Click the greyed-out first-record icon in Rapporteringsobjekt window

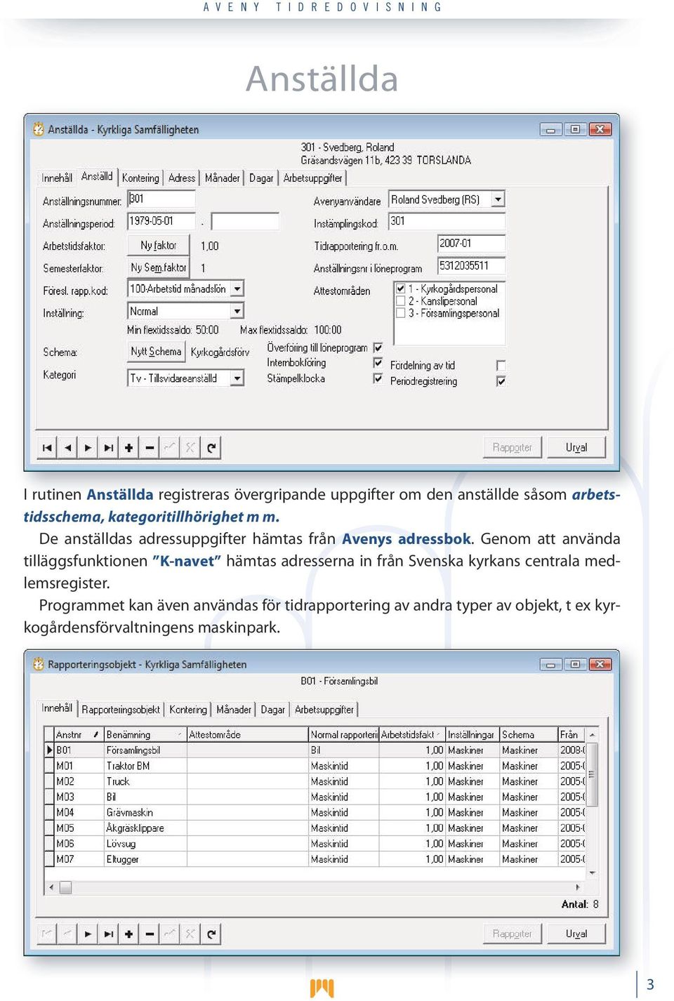point(47,934)
